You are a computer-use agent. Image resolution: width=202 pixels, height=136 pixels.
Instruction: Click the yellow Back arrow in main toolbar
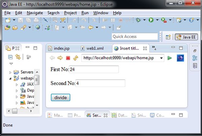pyautogui.click(x=91, y=28)
